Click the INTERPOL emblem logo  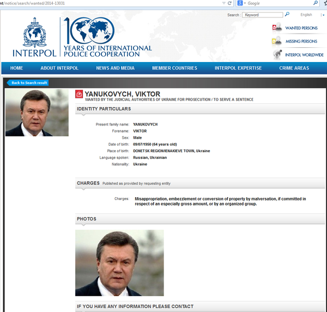click(x=37, y=35)
